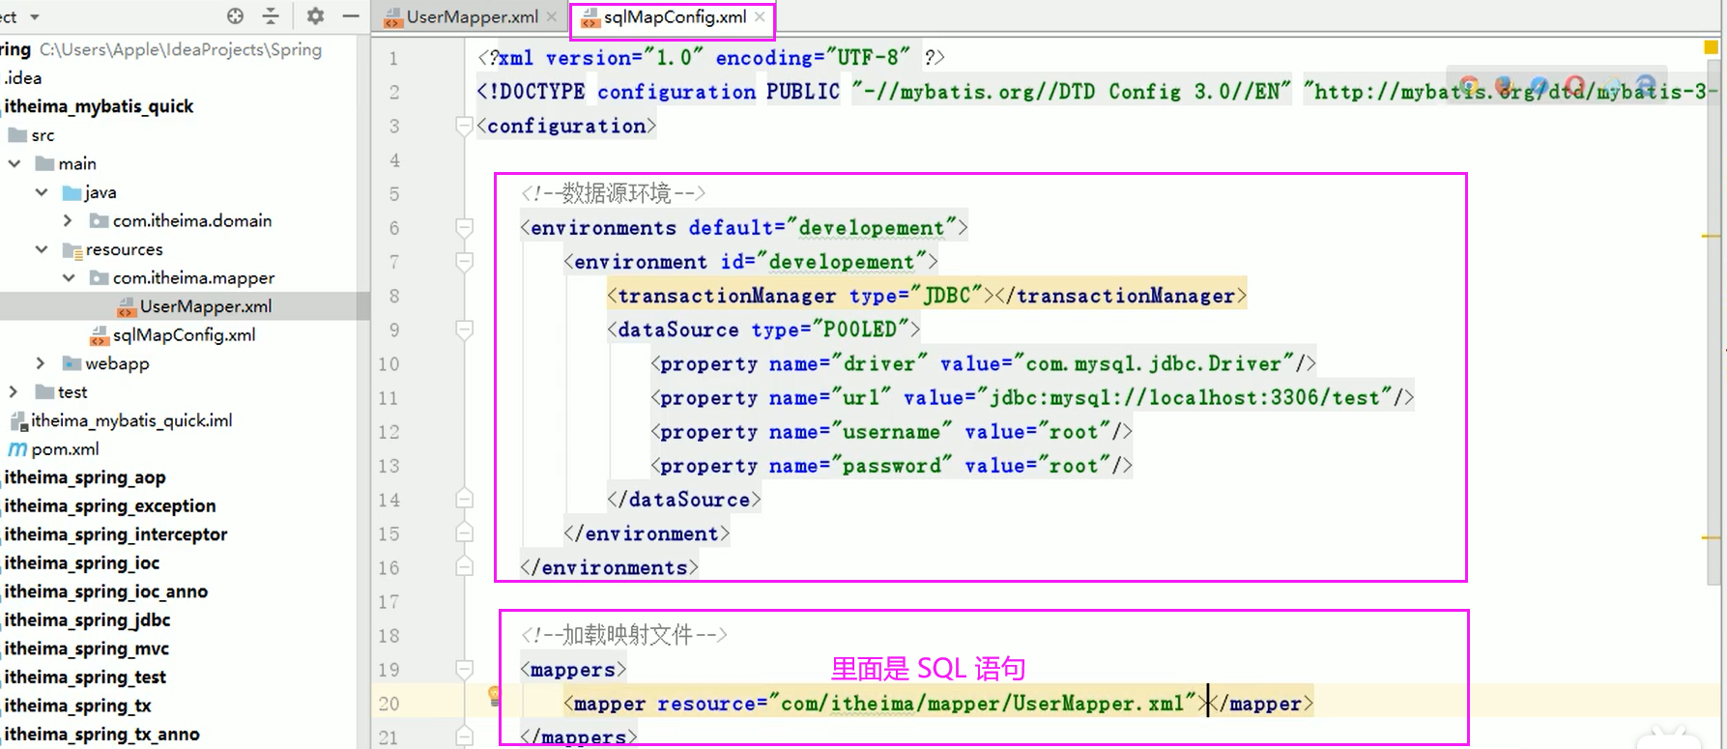Viewport: 1727px width, 749px height.
Task: Click the com.mysql.jdbc.Driver value on line 10
Action: pos(1153,364)
